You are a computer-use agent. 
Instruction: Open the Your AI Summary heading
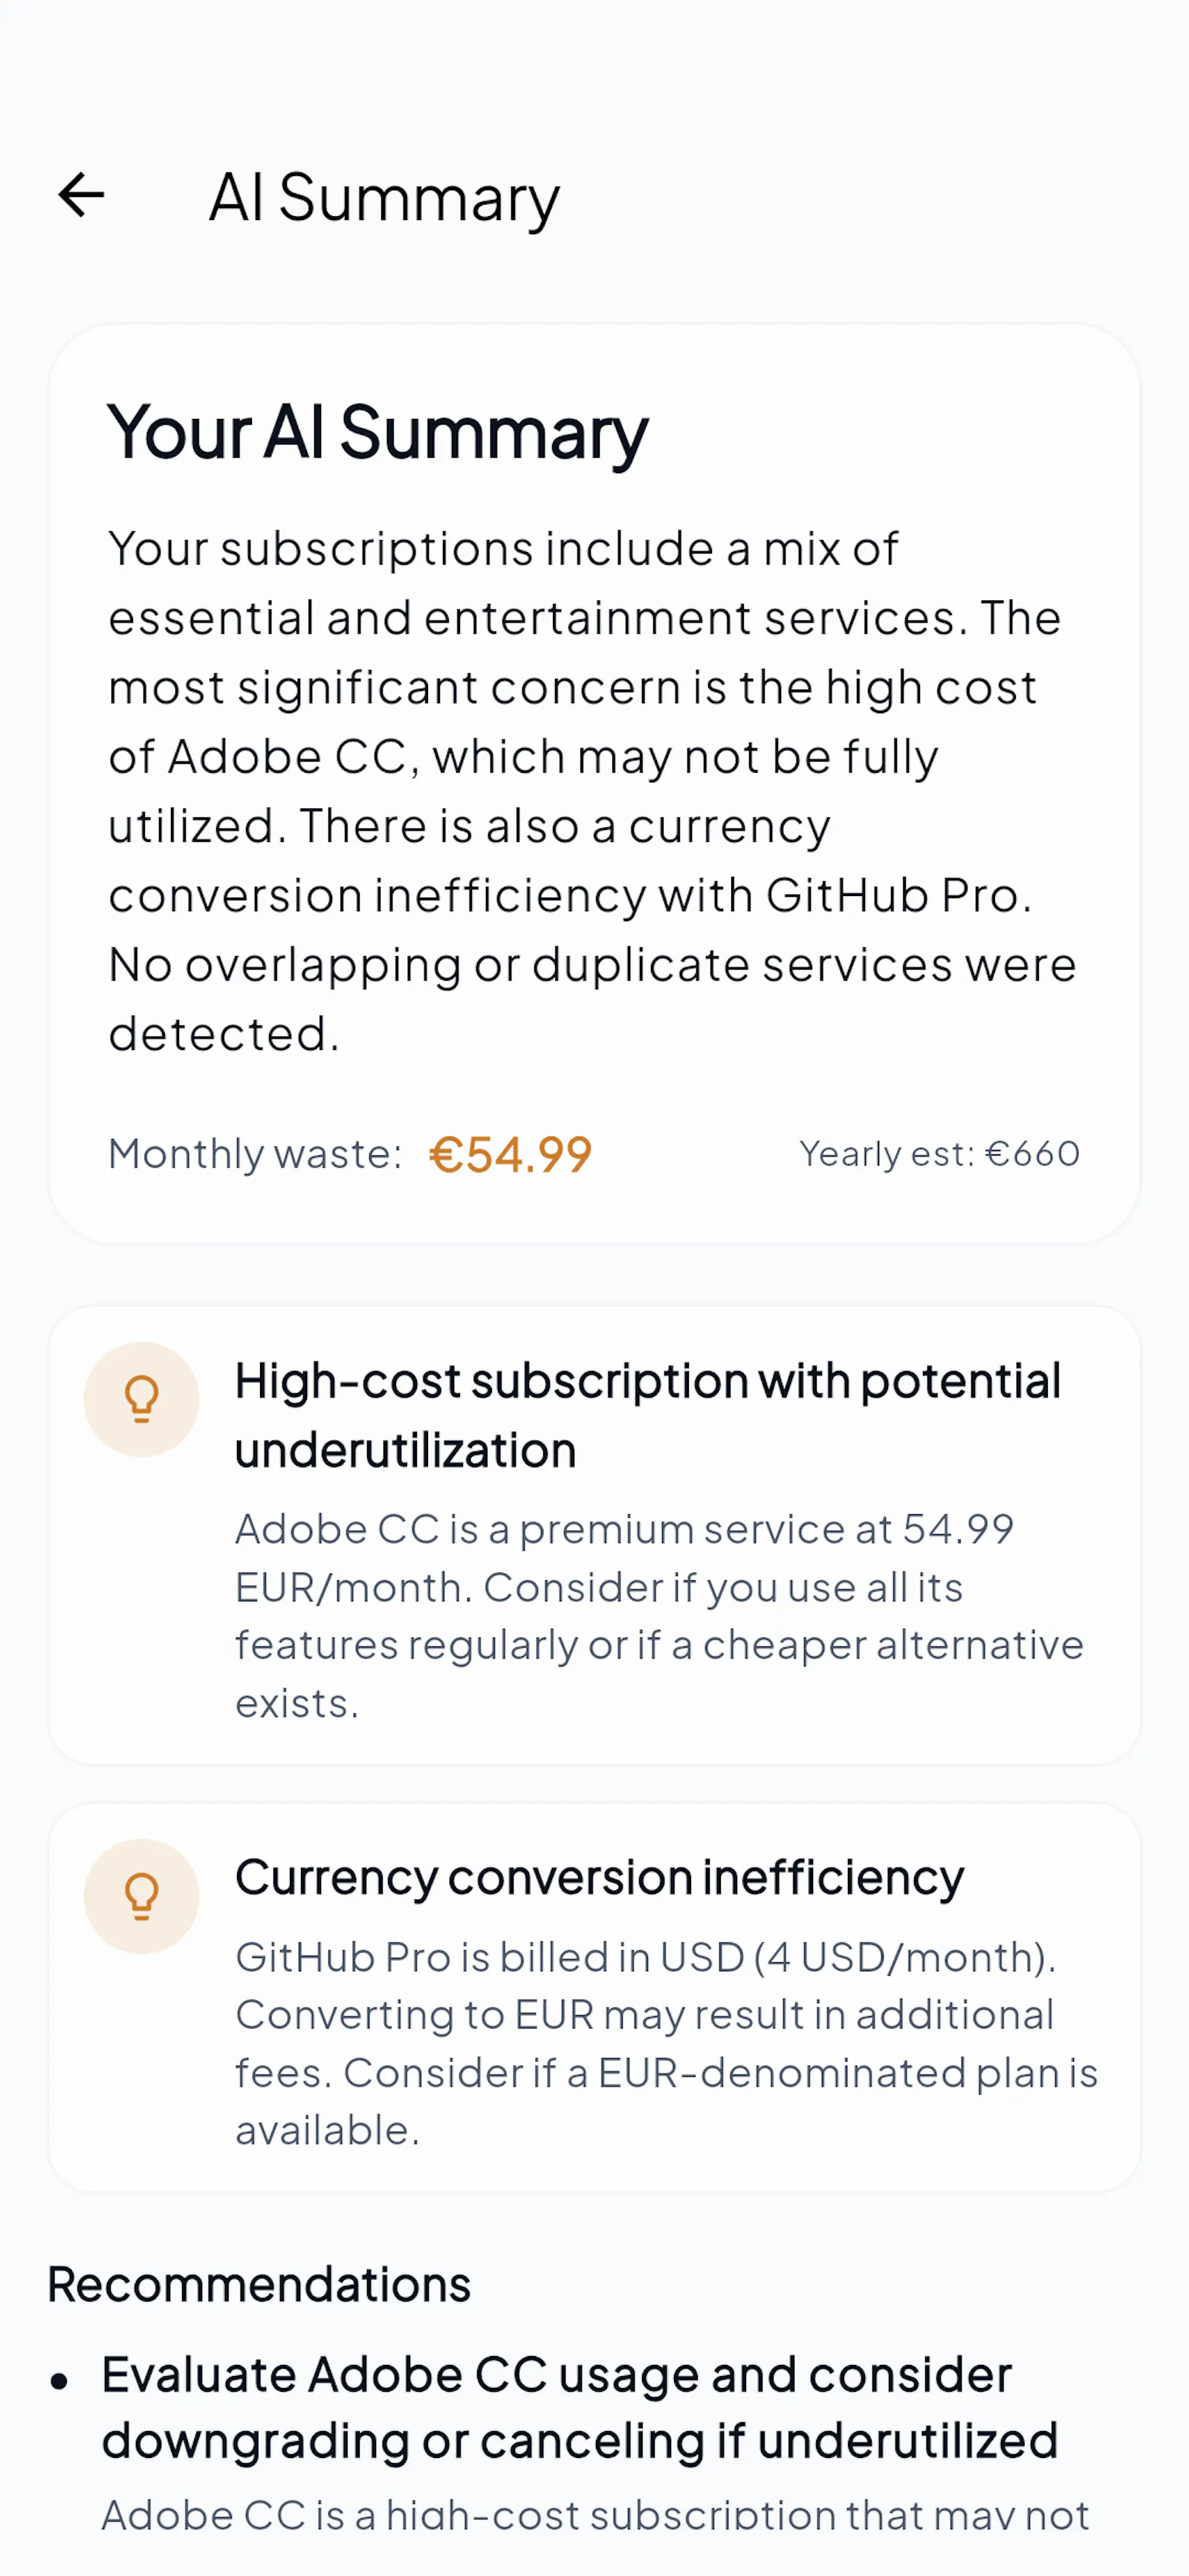pos(378,433)
